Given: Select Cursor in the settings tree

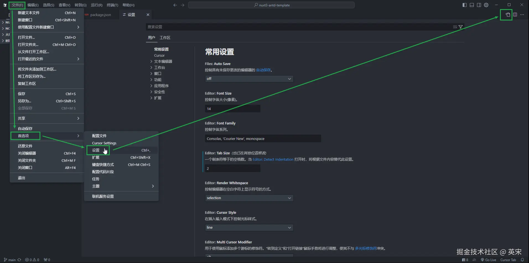Looking at the screenshot, I should [159, 55].
